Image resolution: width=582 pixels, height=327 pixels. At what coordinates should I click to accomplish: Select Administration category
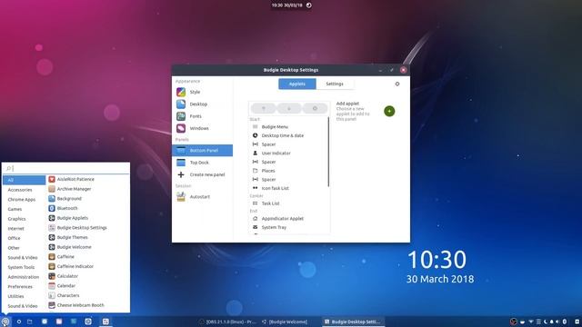coord(25,277)
